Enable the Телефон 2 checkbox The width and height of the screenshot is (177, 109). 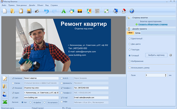(x=62, y=93)
